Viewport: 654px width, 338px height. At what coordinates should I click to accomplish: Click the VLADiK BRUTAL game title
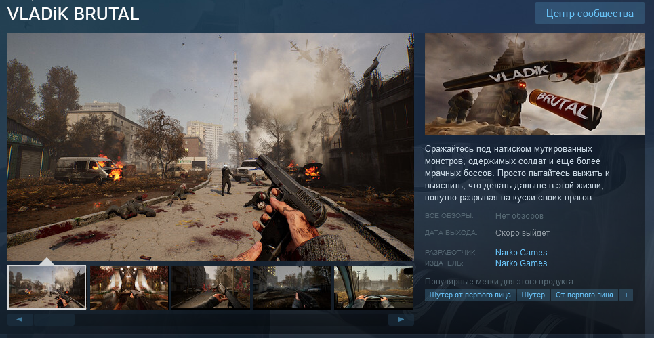pyautogui.click(x=73, y=14)
